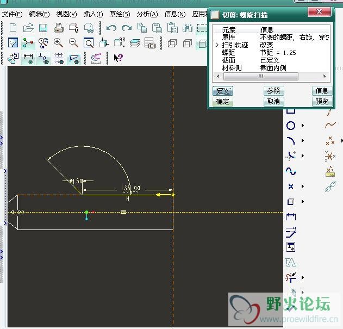The image size is (343, 329).
Task: Expand the arc tool flyout arrow
Action: click(x=303, y=140)
